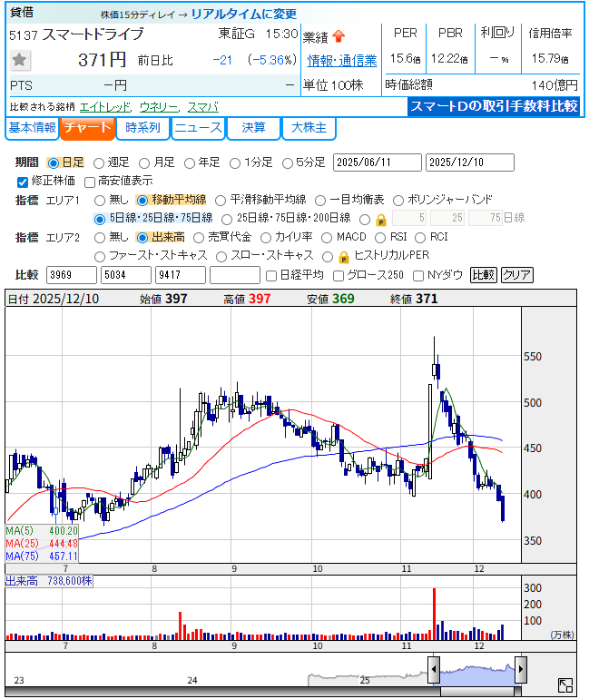Check the 日経平均 comparison checkbox
Image resolution: width=589 pixels, height=699 pixels.
(270, 275)
